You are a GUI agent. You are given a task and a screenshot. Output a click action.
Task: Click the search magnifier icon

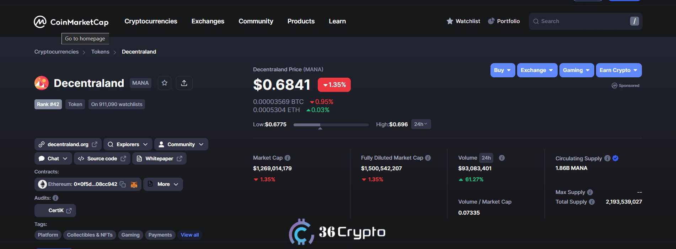(x=536, y=21)
